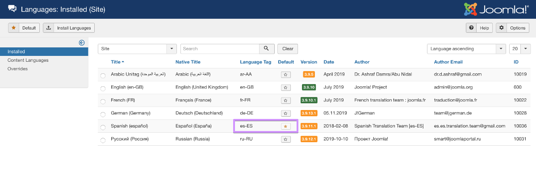Click the highlighted star for Spanish
Screen dimensions: 536x182
pos(286,126)
